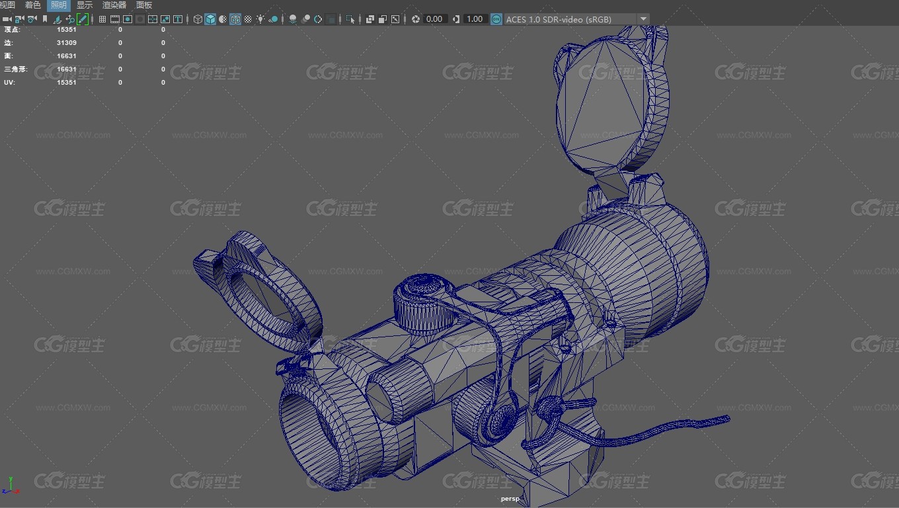
Task: Click the Motion Blur icon
Action: 305,19
